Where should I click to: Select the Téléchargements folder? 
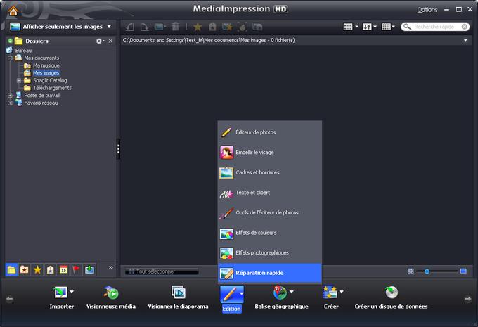click(x=52, y=88)
